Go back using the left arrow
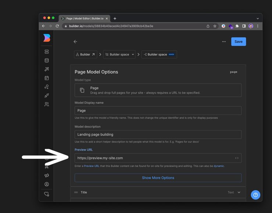 [x=75, y=42]
